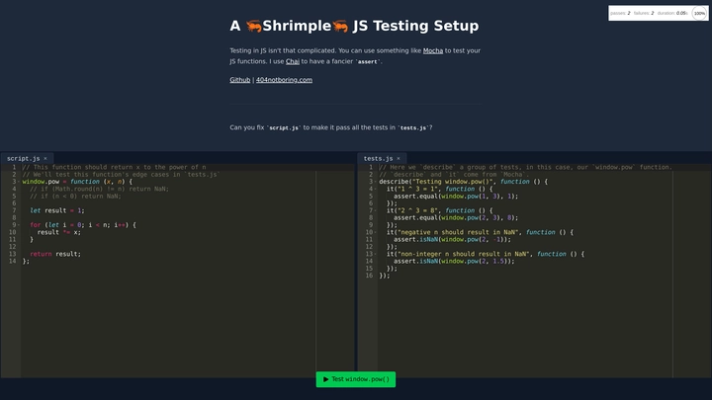The width and height of the screenshot is (712, 400).
Task: Click the commented Math.round(n) line in script.js
Action: (99, 189)
